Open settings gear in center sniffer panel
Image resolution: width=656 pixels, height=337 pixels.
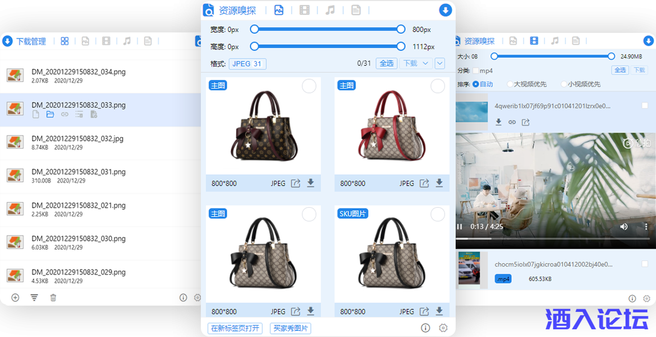pyautogui.click(x=443, y=328)
